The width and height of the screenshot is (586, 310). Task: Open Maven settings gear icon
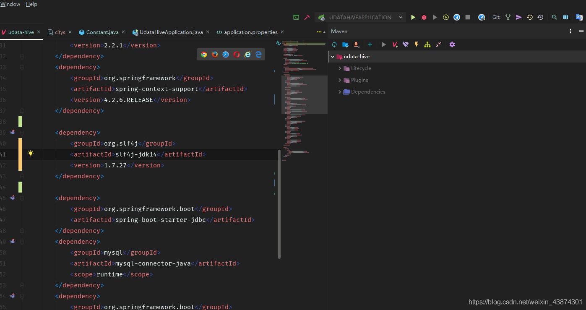(452, 44)
